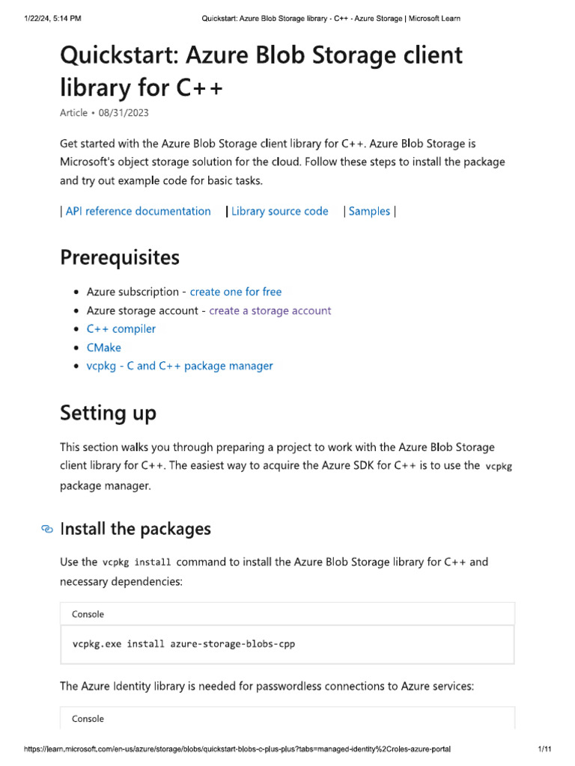Click the Setting up heading
Viewport: 575px width, 766px height.
click(x=108, y=413)
